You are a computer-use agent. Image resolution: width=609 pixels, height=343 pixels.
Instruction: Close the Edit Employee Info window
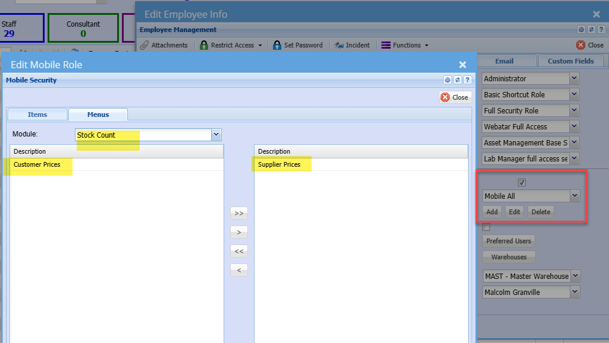(597, 14)
